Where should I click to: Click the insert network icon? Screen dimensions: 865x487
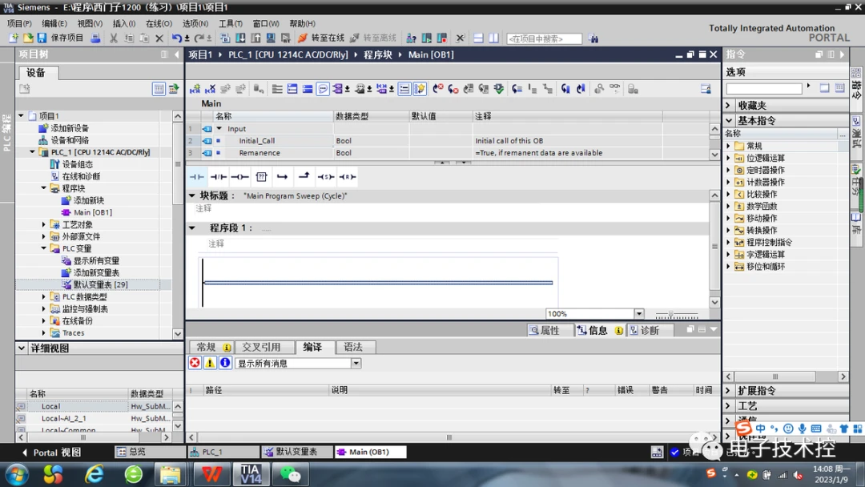click(195, 89)
